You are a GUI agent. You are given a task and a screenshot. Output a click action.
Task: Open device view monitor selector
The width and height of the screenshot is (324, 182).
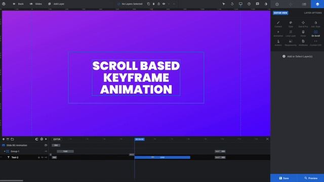[x=240, y=4]
